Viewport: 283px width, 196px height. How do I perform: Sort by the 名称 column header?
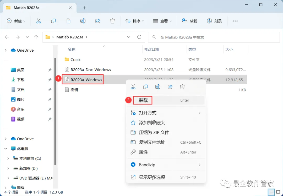coord(72,49)
